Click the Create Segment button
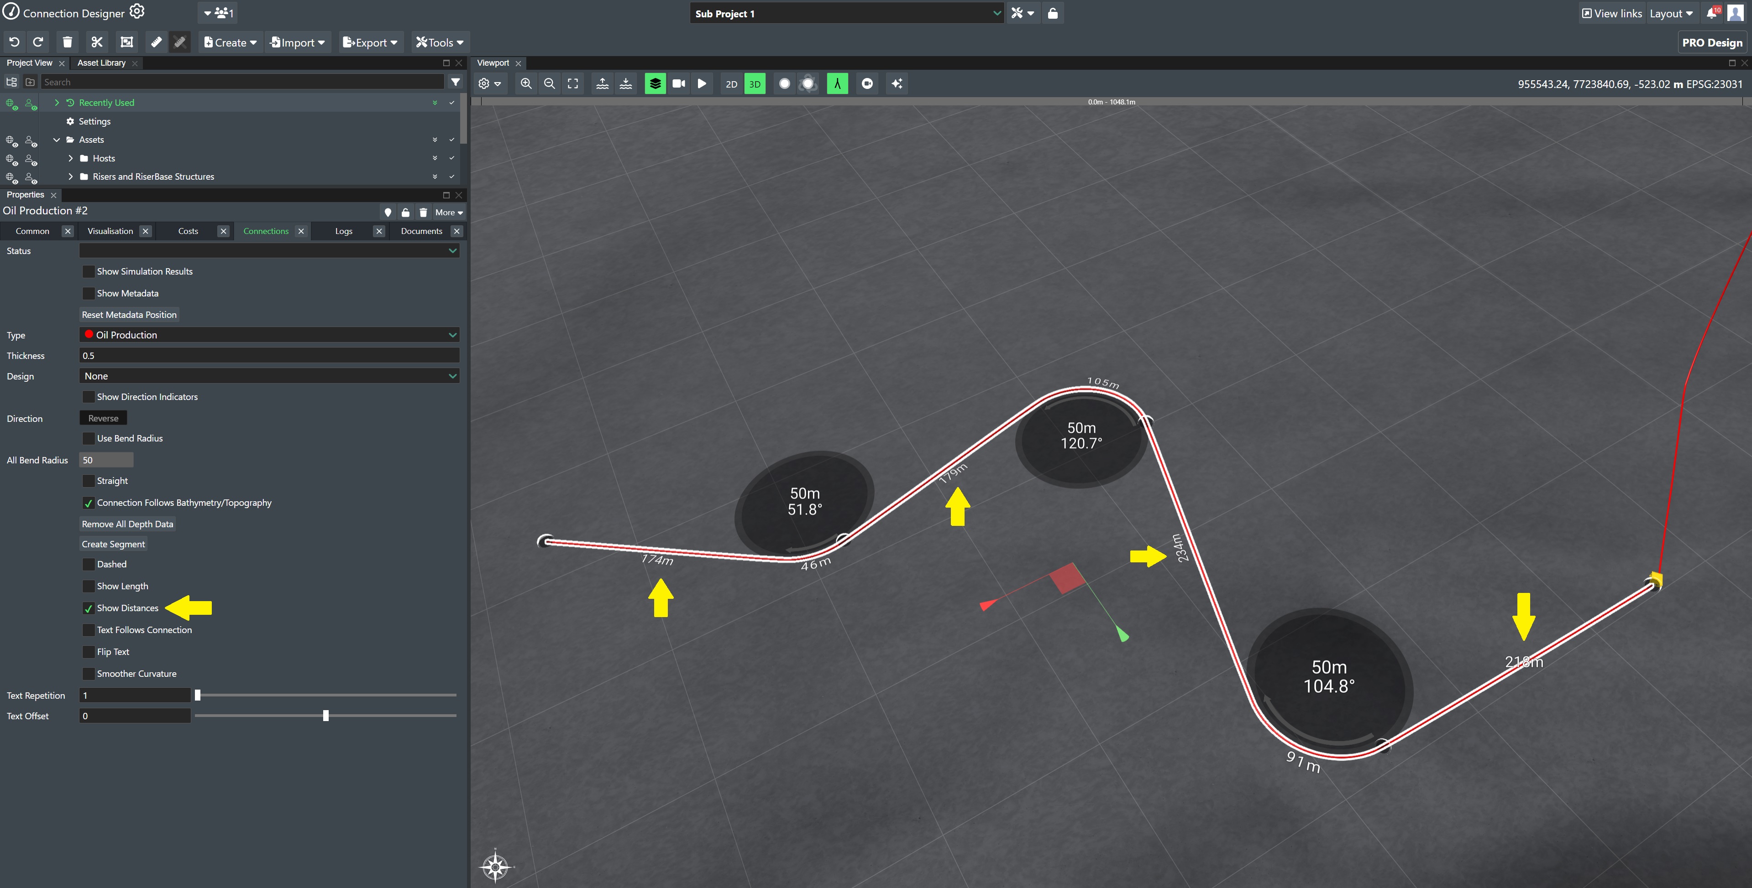Screen dimensions: 1752x888 click(x=113, y=544)
